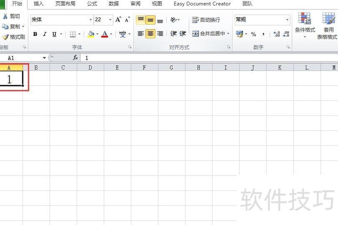This screenshot has height=225, width=338.
Task: Click the Cut (剪切) scissors icon
Action: (5, 16)
